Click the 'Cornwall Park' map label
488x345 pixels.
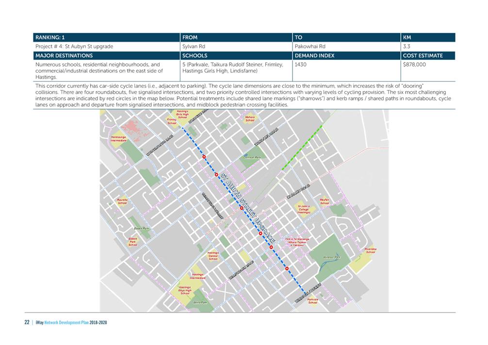pos(252,158)
